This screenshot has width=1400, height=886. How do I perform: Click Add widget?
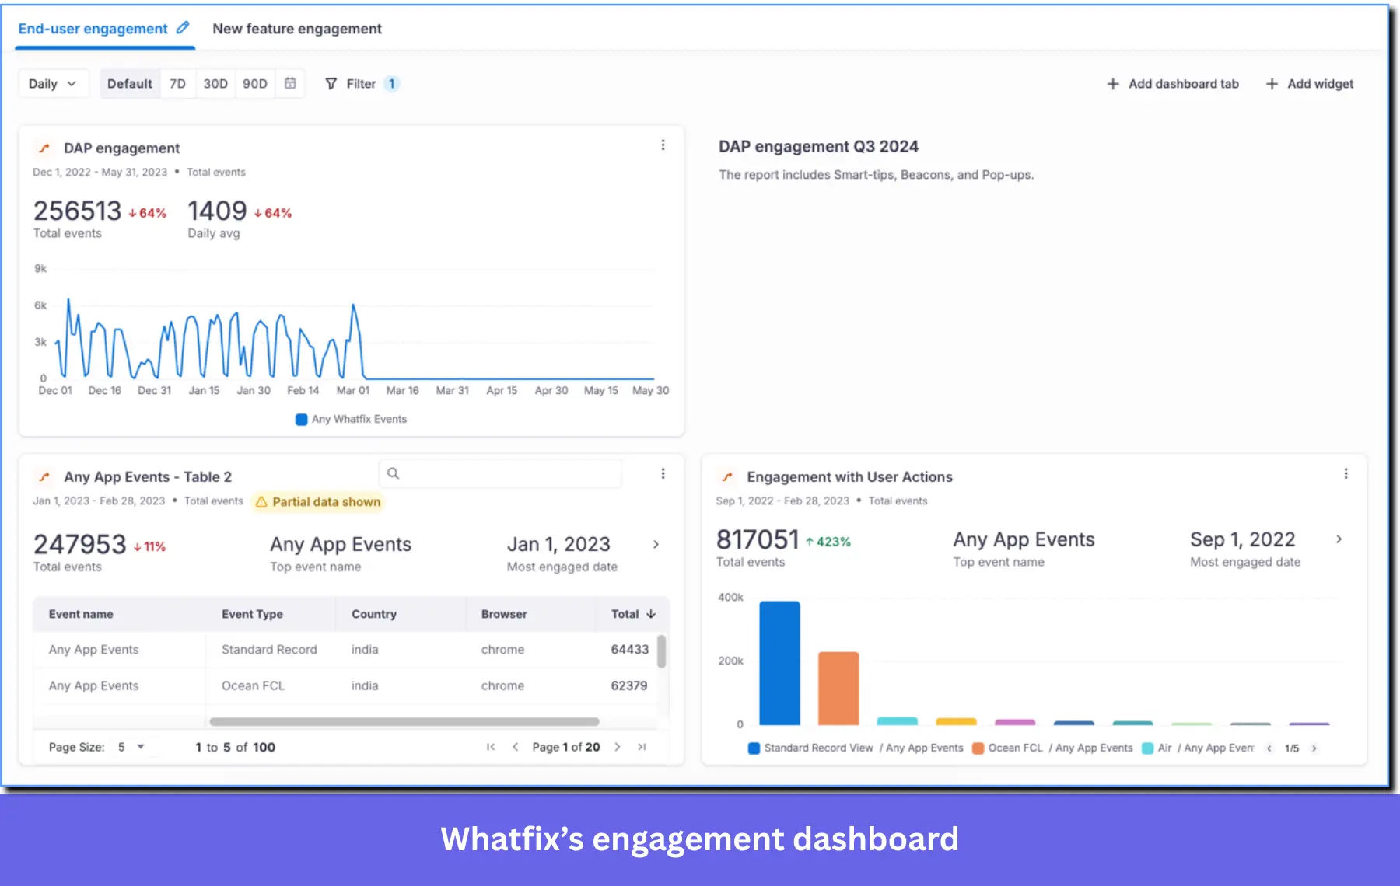click(x=1310, y=83)
